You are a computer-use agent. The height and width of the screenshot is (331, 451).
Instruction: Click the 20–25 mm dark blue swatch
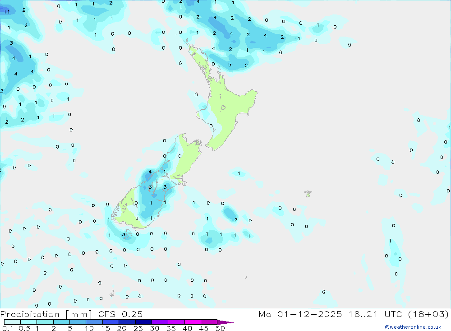click(127, 322)
